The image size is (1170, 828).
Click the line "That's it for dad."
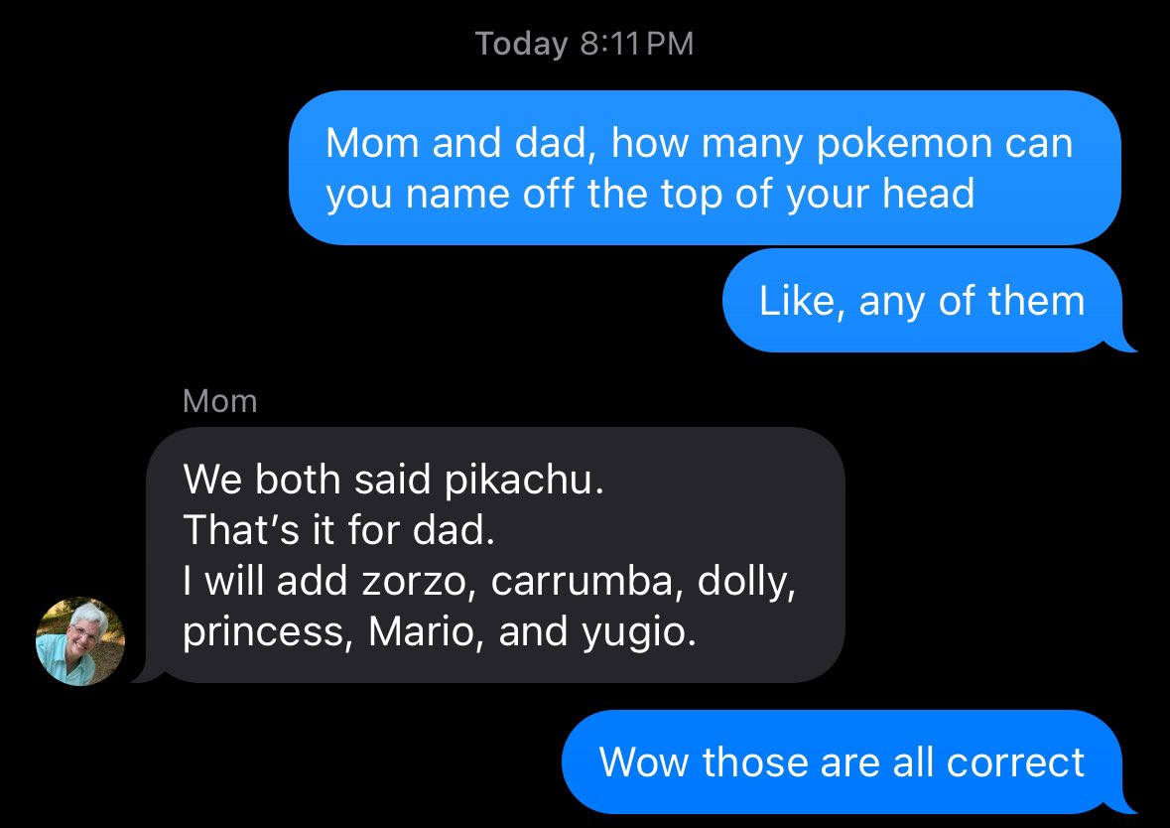point(339,530)
